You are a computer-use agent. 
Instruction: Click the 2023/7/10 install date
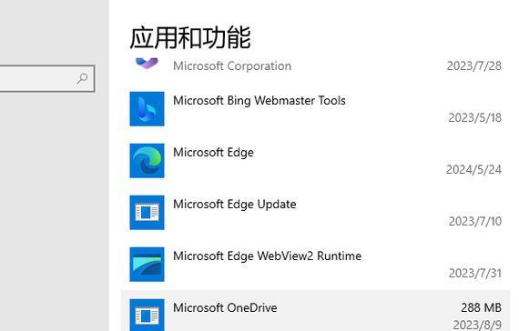click(475, 221)
